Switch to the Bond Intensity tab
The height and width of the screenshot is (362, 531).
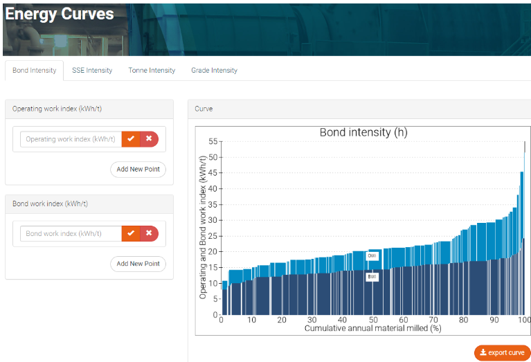tap(35, 71)
